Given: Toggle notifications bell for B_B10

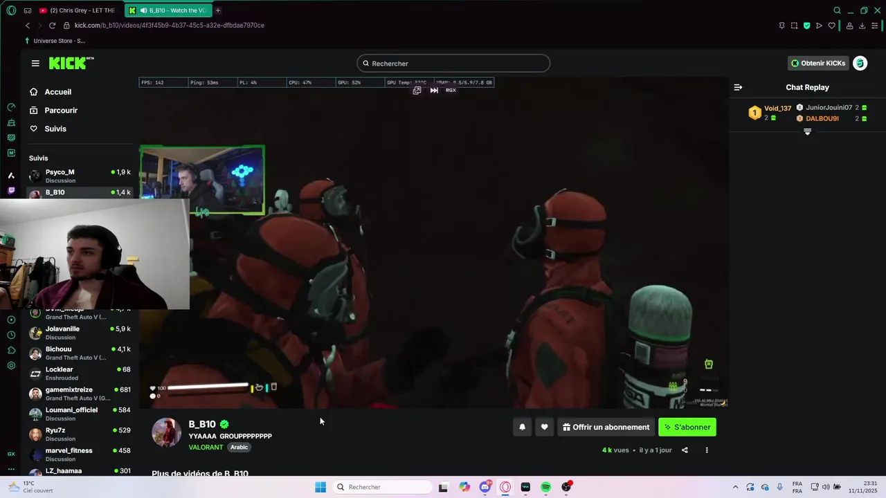Looking at the screenshot, I should coord(523,427).
